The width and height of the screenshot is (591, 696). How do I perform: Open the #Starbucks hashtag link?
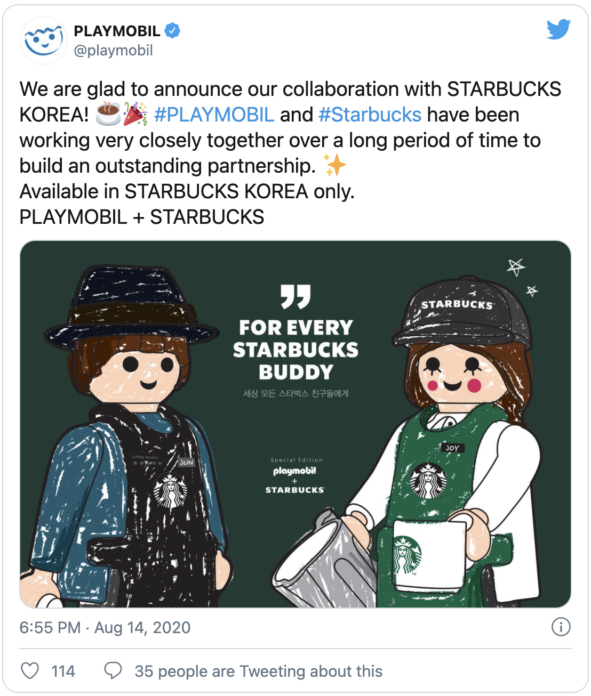[370, 115]
